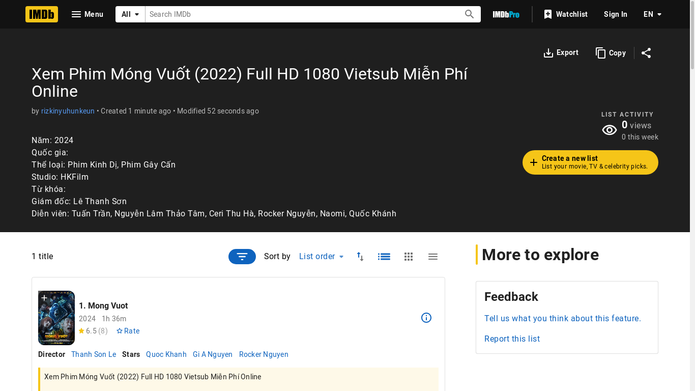
Task: Open the 1. Mong Vuot title link
Action: 103,305
